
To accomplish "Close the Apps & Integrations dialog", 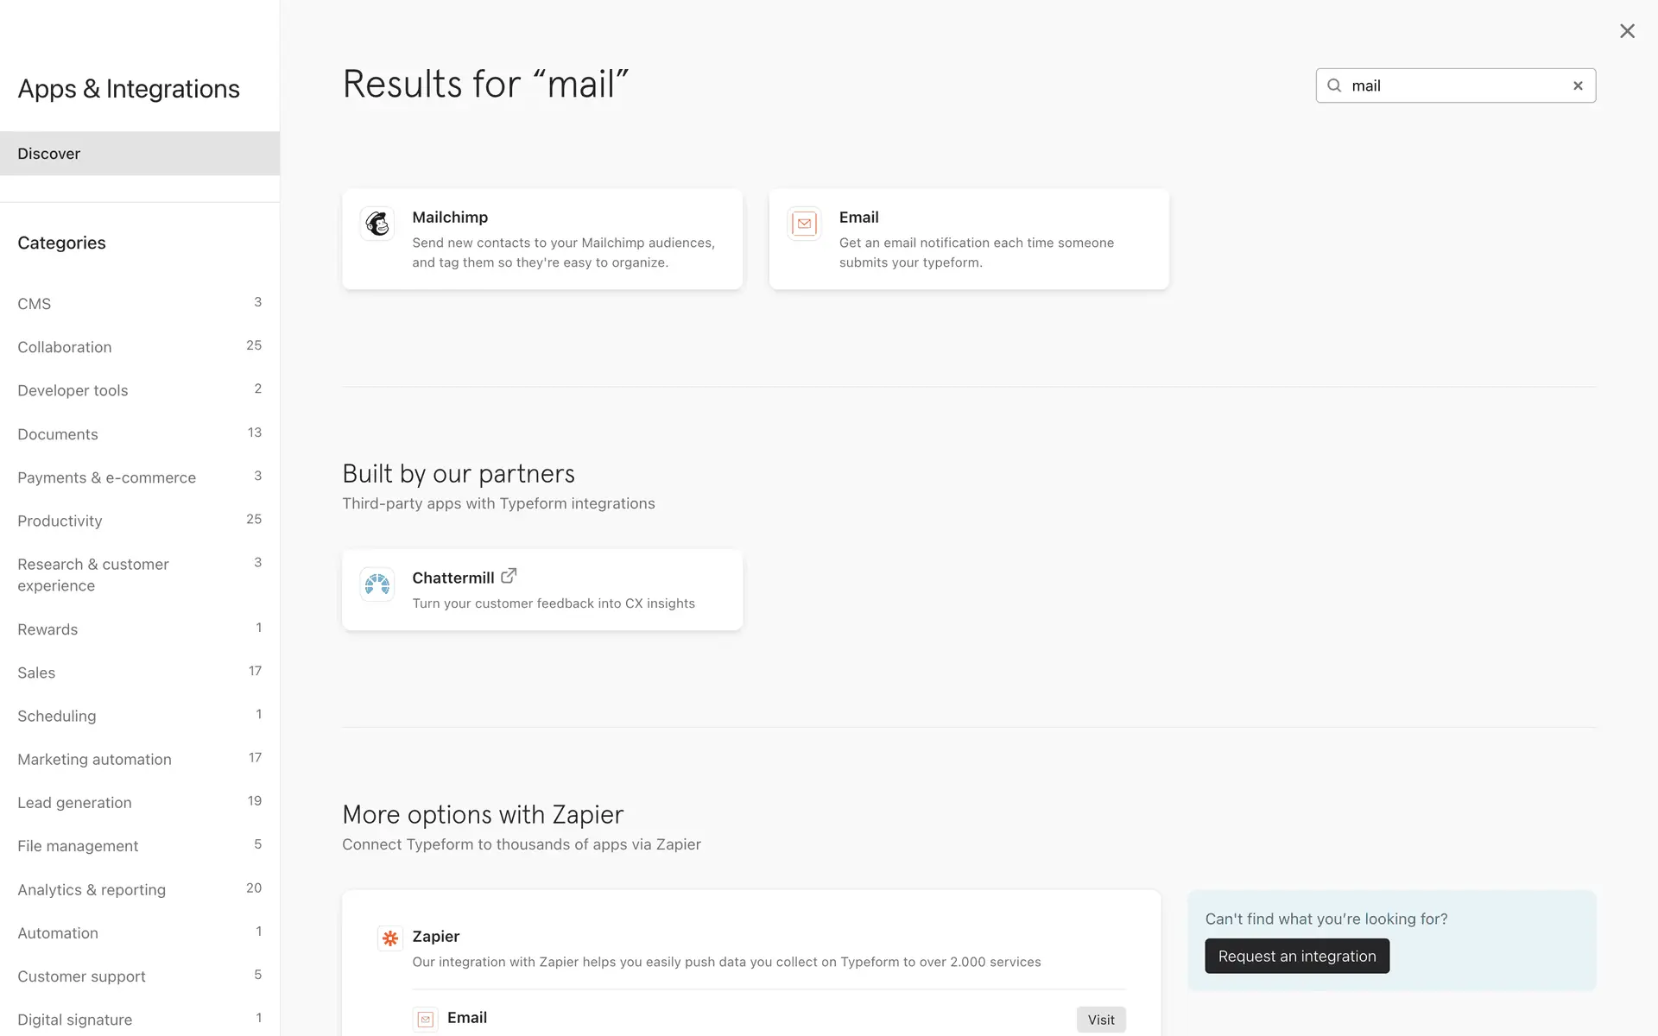I will coord(1627,31).
